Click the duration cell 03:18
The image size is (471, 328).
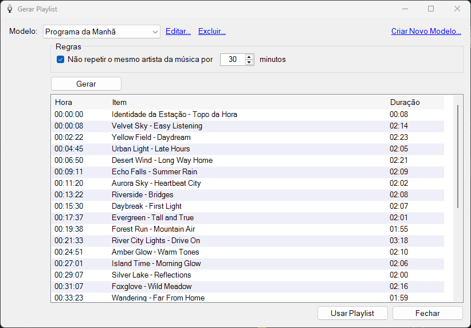399,240
